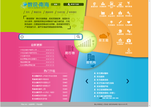Open the 教育科研 globe icon category
Screen dimensions: 151x108
(94, 4)
